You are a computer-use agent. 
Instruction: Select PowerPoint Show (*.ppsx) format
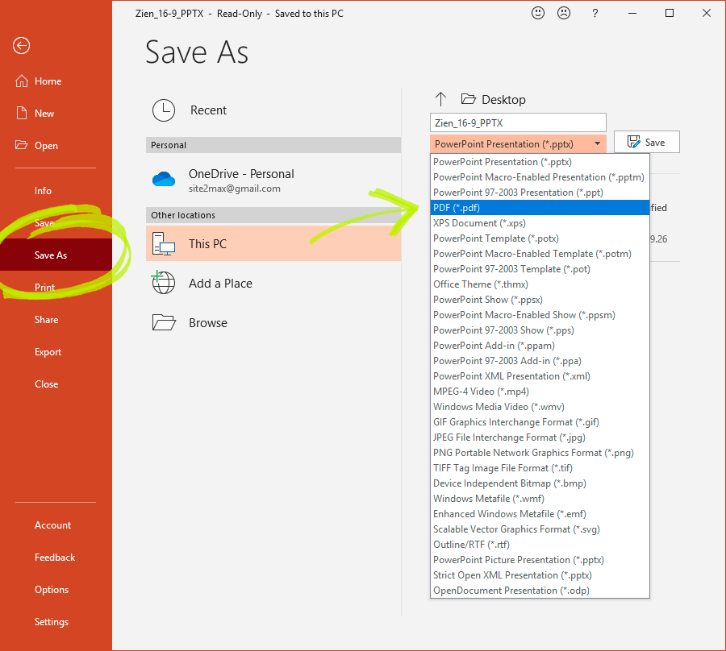[x=540, y=300]
